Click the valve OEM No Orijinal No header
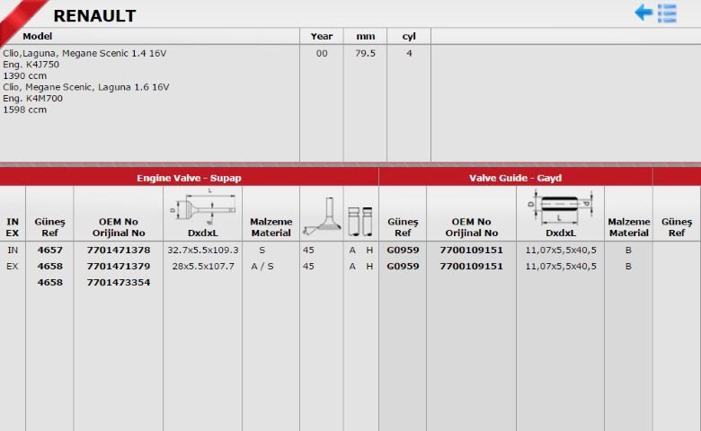Viewport: 701px width, 431px height. click(x=119, y=227)
